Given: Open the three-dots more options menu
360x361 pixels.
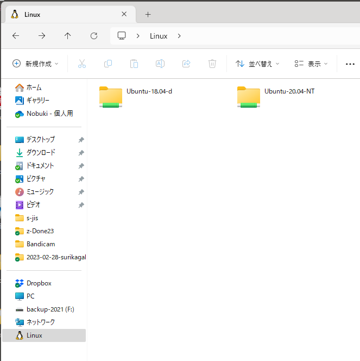Looking at the screenshot, I should (x=350, y=64).
